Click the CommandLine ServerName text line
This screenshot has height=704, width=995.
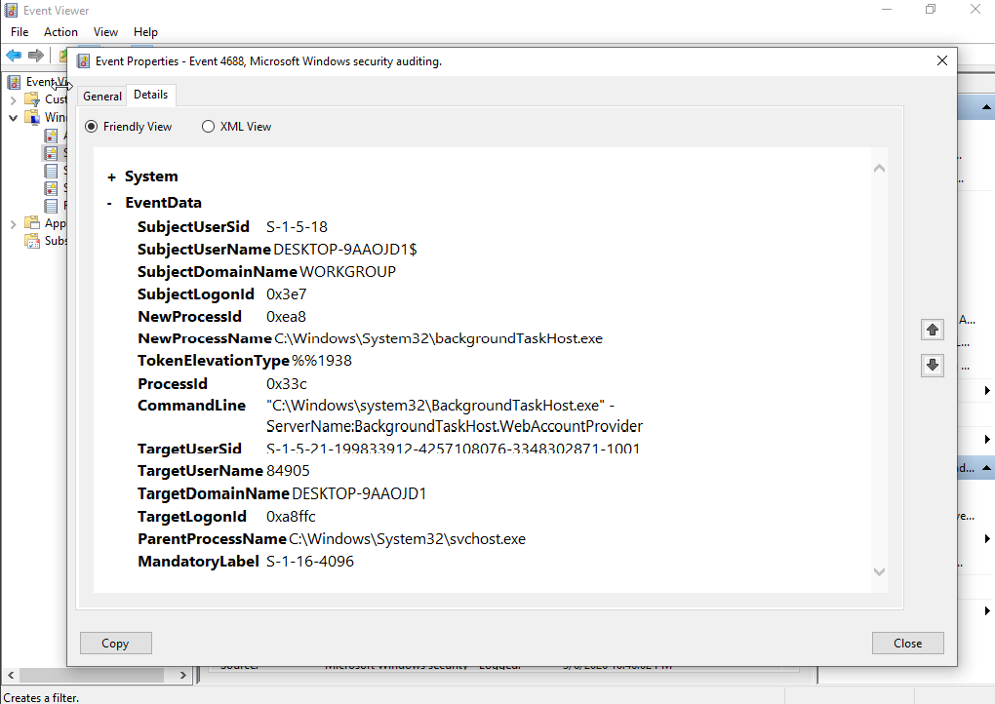click(x=455, y=426)
